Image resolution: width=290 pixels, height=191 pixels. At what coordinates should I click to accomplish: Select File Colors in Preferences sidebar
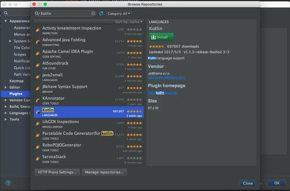(x=22, y=48)
